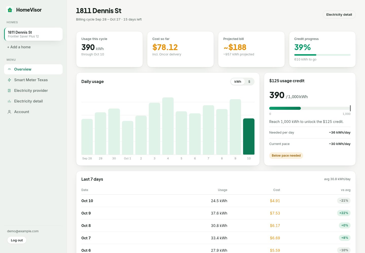Click the Oct 7 row date cell

[x=86, y=238]
